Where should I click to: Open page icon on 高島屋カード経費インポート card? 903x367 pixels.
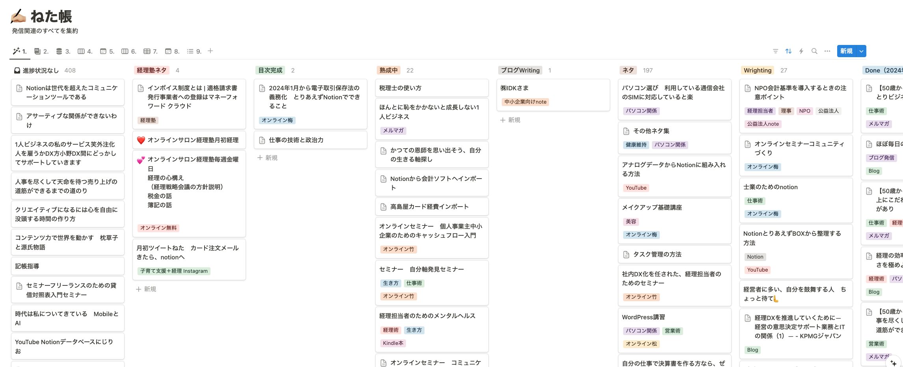(x=384, y=207)
